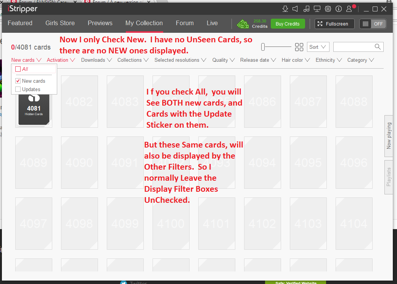
Task: Select the My Collection tab
Action: point(144,23)
